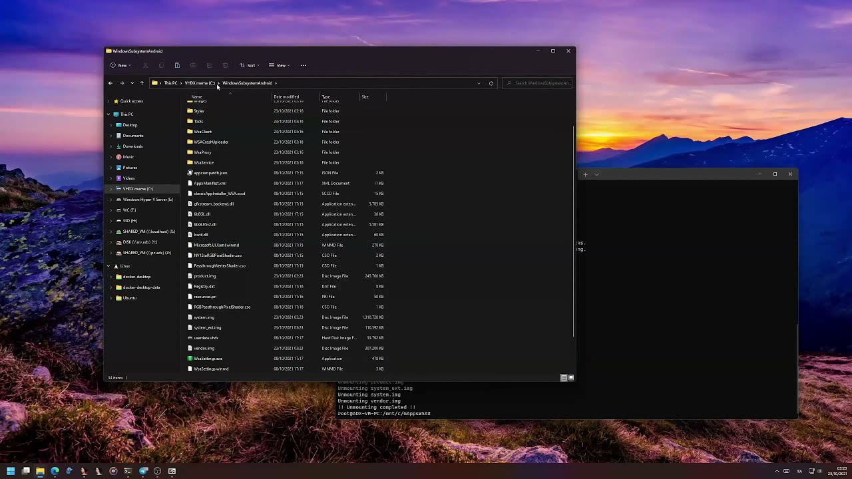Switch to details view layout icon

[x=564, y=378]
